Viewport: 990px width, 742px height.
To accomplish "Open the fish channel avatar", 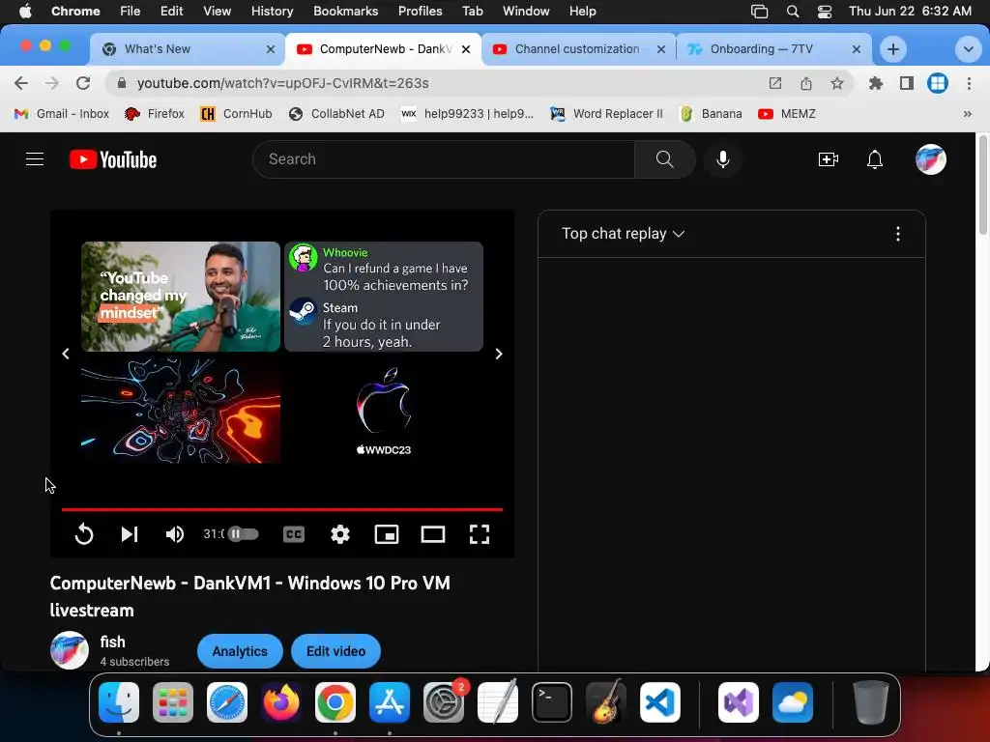I will pyautogui.click(x=70, y=650).
